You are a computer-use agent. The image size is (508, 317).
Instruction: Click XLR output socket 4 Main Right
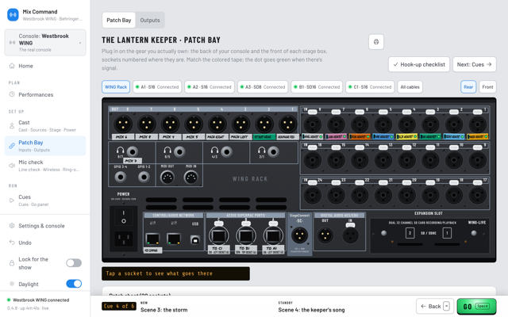click(x=217, y=124)
